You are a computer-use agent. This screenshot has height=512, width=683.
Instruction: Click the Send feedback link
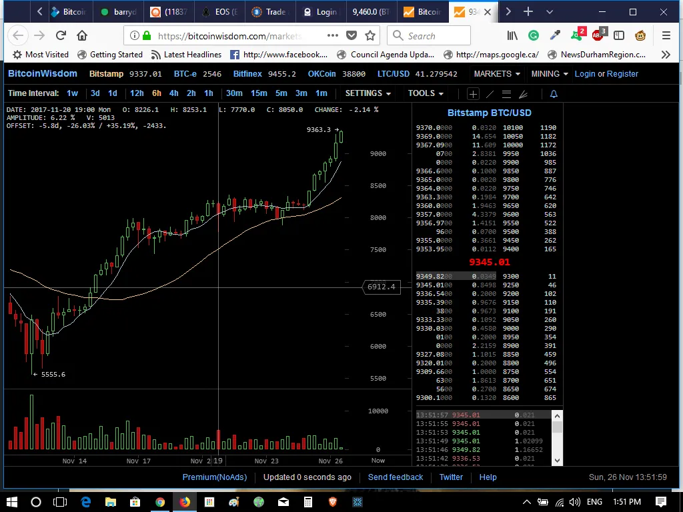pos(396,477)
